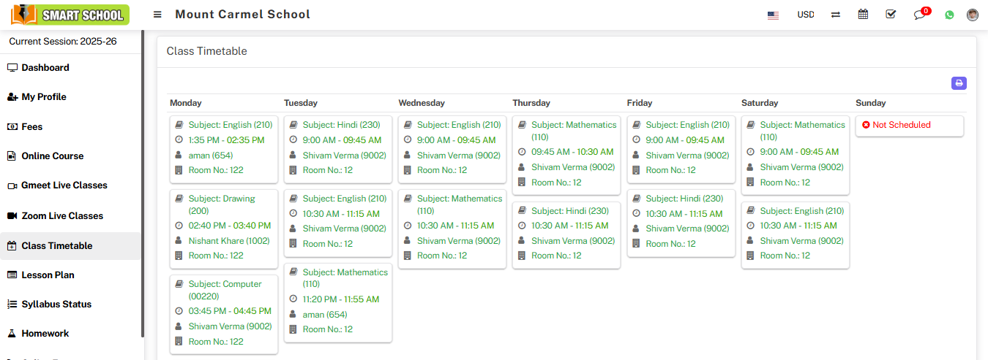
Task: Open the task checklist icon
Action: [891, 14]
